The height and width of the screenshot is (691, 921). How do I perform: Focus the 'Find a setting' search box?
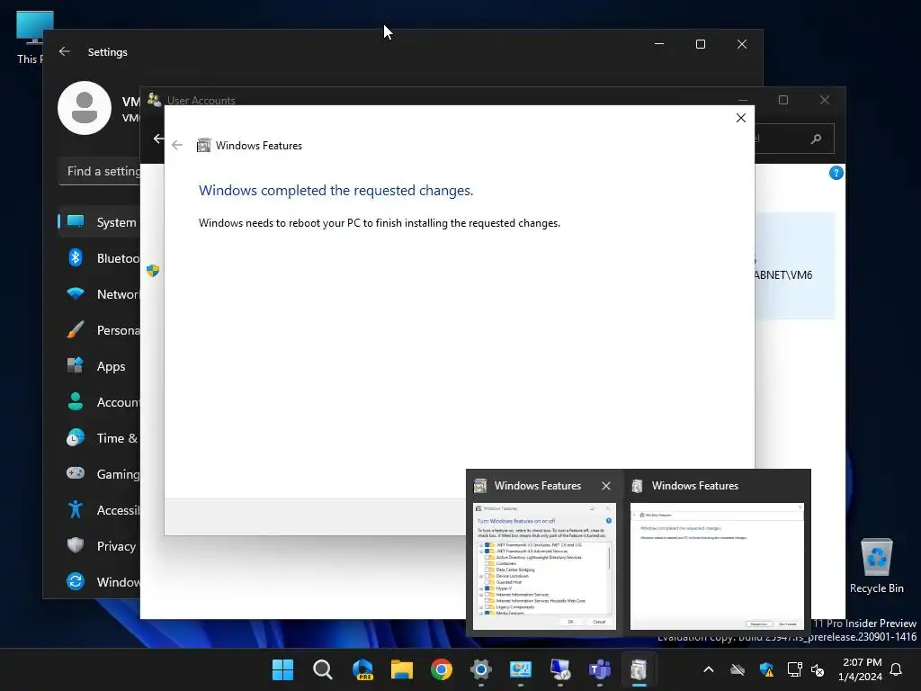coord(100,171)
